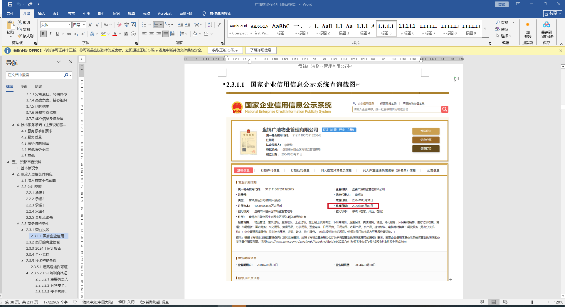The width and height of the screenshot is (565, 307).
Task: Open the 加载项 add-ins button
Action: (528, 29)
